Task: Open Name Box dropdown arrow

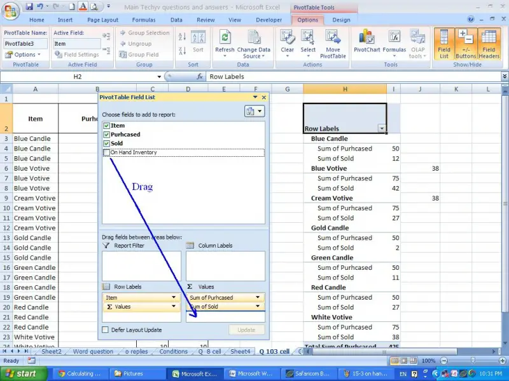Action: tap(159, 77)
